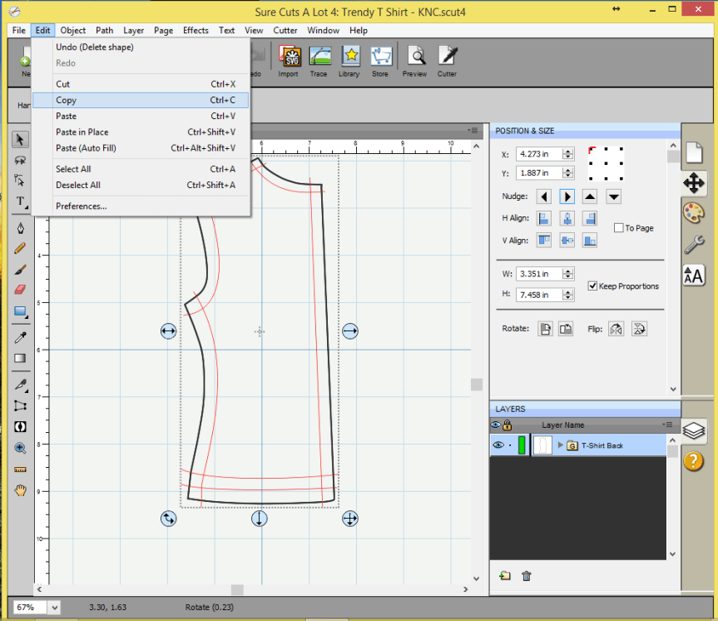The image size is (718, 621).
Task: Open the Cutter menu
Action: click(285, 30)
